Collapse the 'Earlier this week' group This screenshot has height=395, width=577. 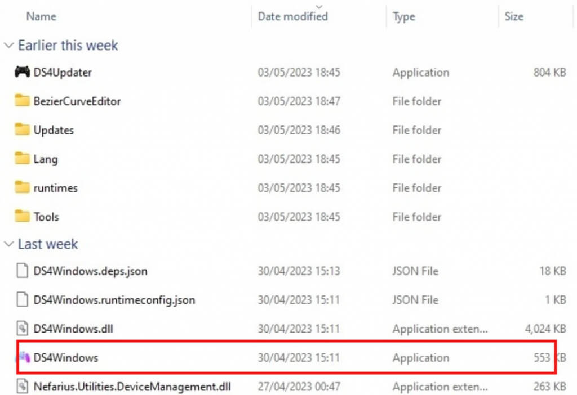(8, 46)
